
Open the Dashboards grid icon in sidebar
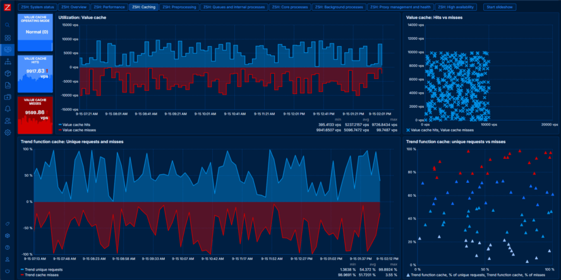[8, 38]
